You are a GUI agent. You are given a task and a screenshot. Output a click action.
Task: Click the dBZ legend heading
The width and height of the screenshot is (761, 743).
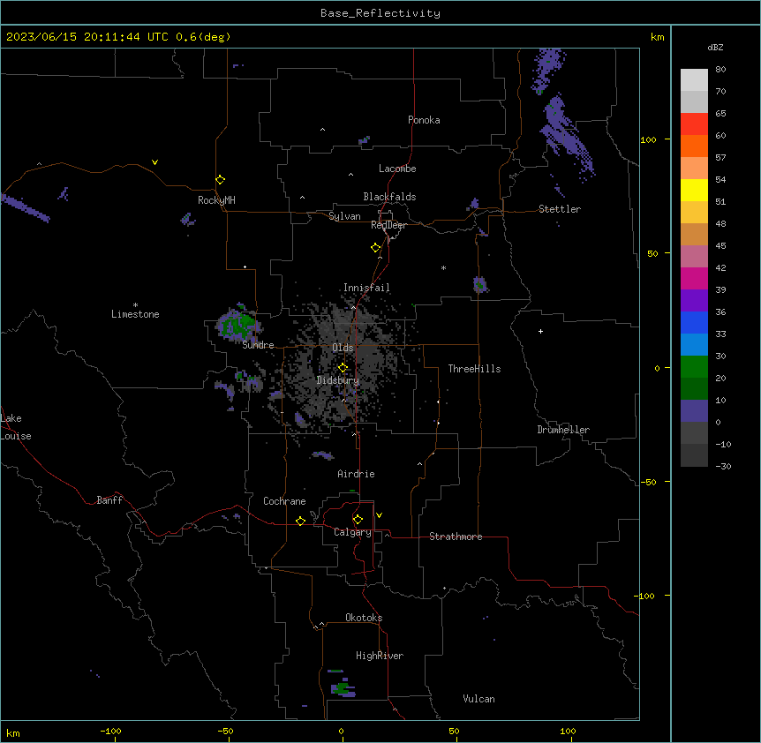pos(715,47)
